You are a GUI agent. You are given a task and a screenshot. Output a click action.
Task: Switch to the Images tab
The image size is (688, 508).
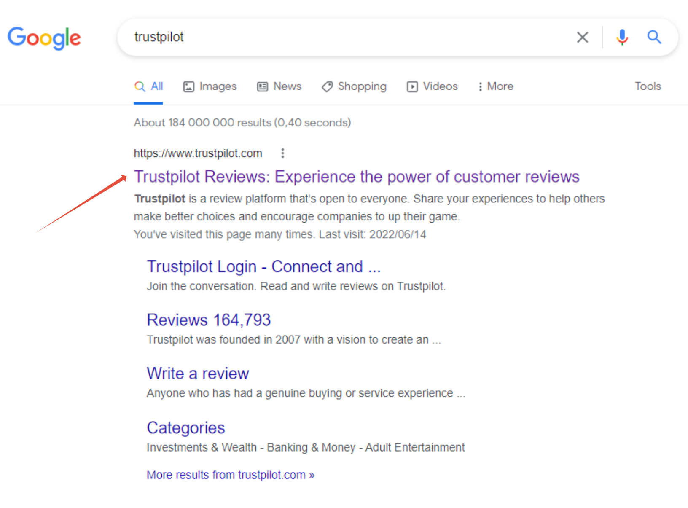pos(210,86)
